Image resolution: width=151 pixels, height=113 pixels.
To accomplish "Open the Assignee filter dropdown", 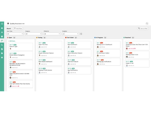I will [71, 34].
